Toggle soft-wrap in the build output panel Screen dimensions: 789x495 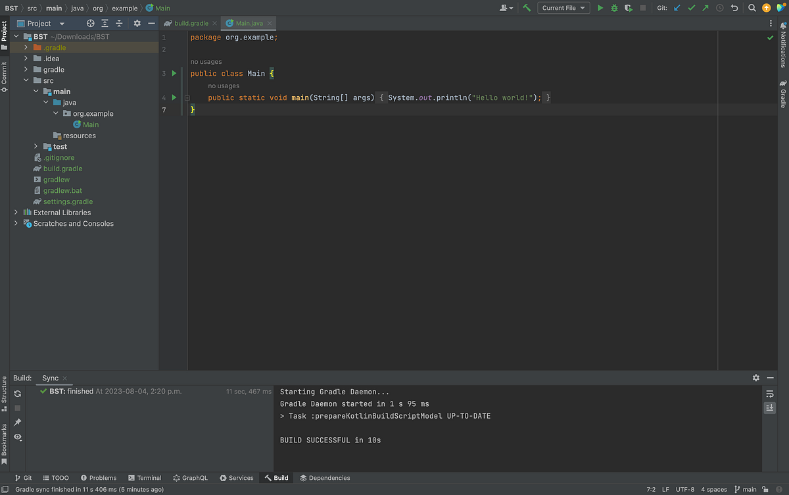tap(769, 394)
